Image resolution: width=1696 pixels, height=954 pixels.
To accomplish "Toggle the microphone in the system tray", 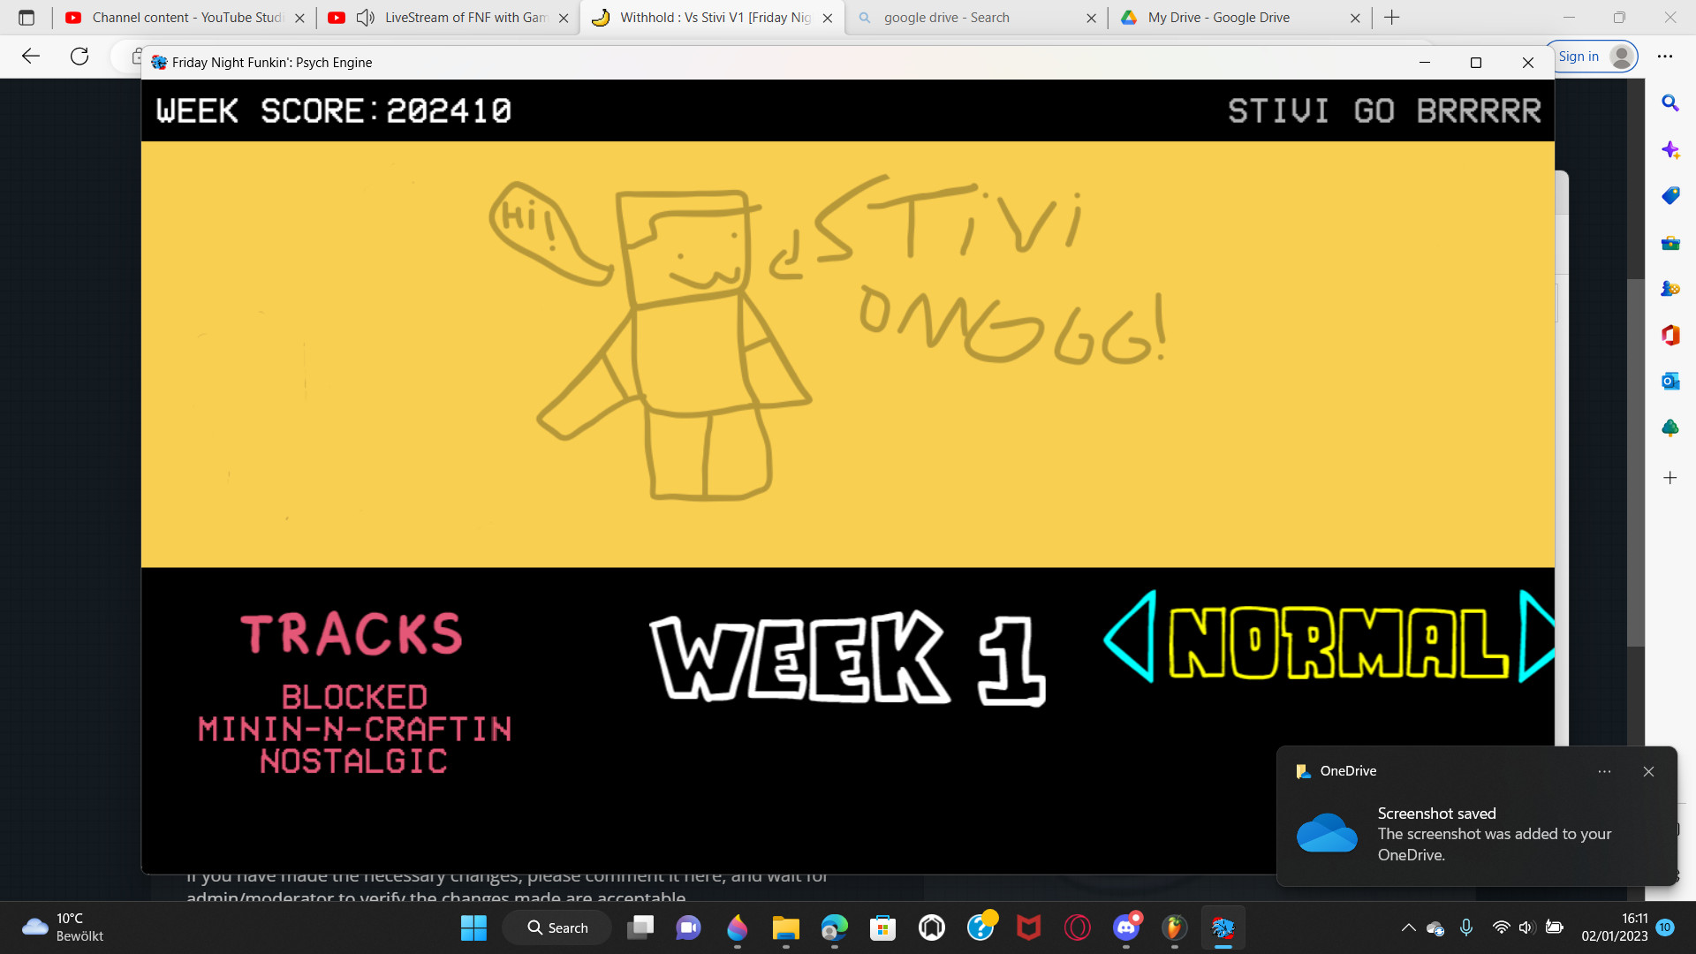I will [1467, 927].
